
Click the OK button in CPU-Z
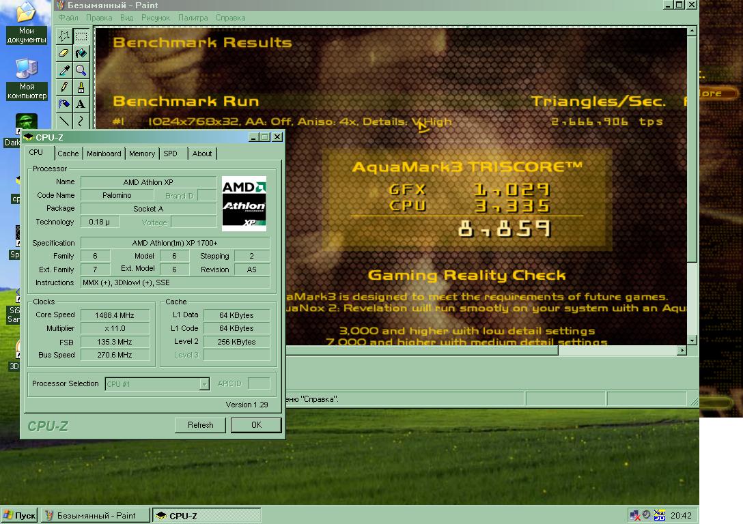point(256,425)
